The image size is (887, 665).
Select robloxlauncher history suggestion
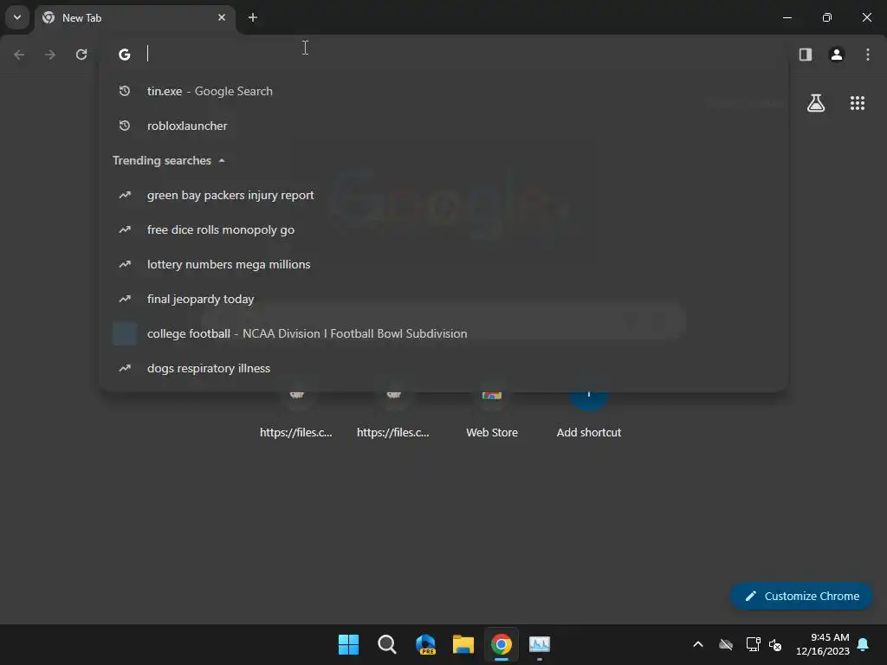(443, 126)
